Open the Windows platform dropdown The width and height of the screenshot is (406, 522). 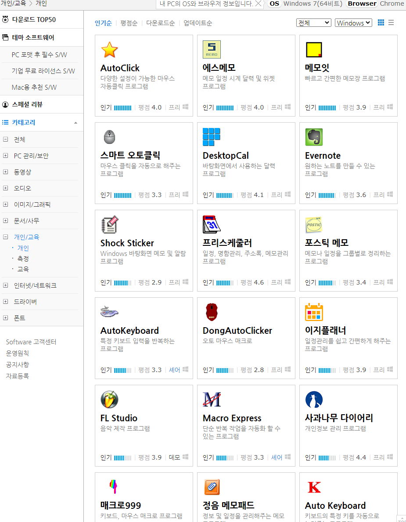tap(353, 22)
